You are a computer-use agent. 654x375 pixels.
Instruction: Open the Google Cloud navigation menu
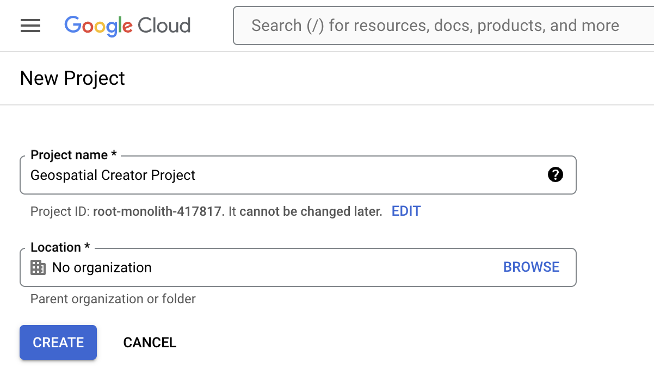click(30, 25)
